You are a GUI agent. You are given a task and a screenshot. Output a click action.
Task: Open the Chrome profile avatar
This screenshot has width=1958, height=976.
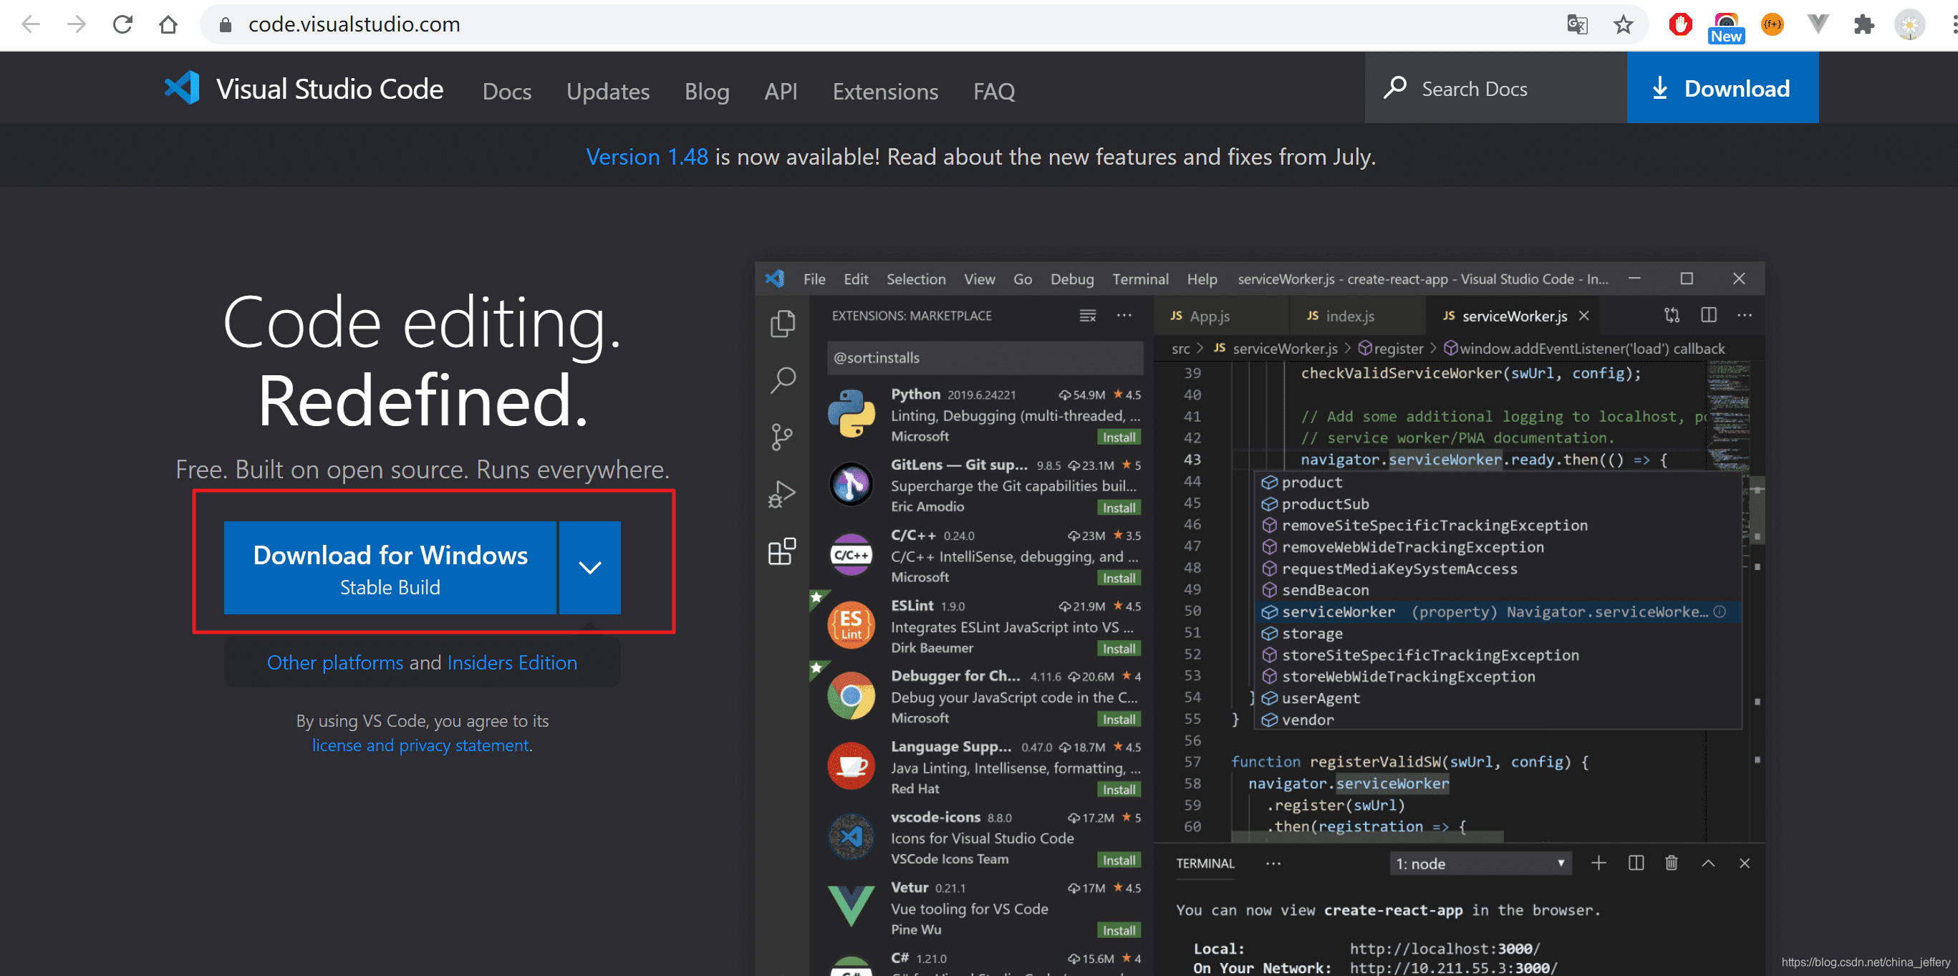[1909, 24]
